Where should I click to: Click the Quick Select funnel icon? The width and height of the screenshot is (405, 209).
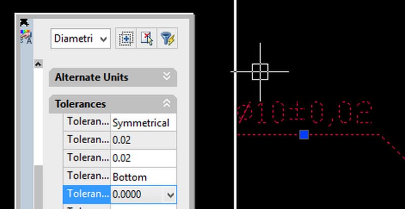click(168, 38)
